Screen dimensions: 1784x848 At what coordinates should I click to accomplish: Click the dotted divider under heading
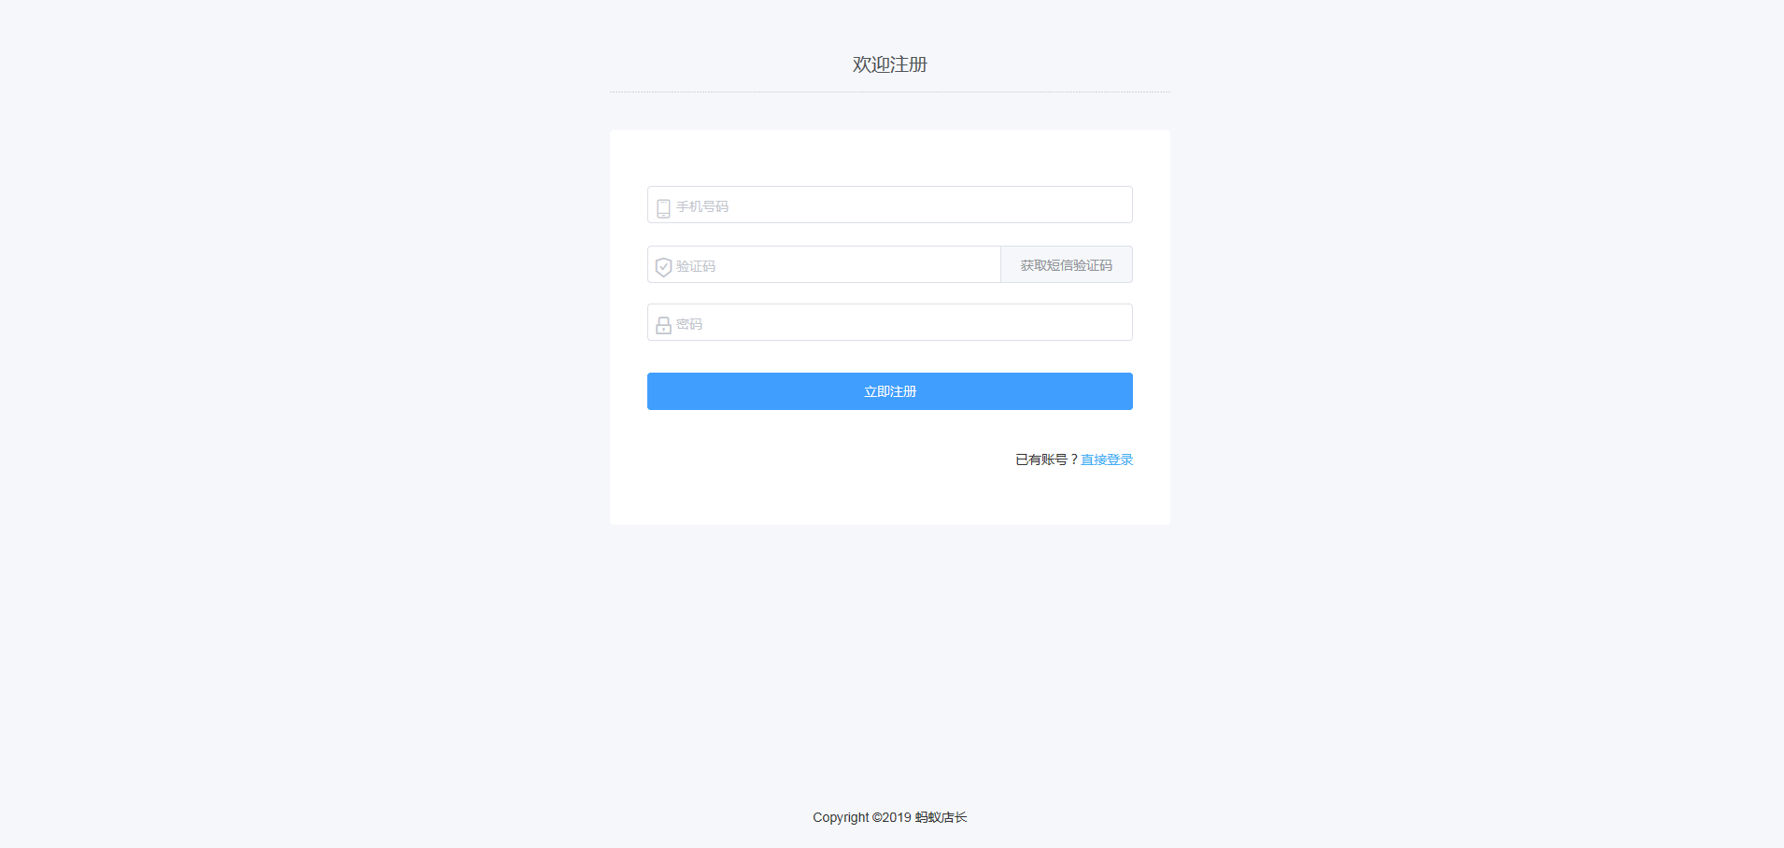(889, 92)
